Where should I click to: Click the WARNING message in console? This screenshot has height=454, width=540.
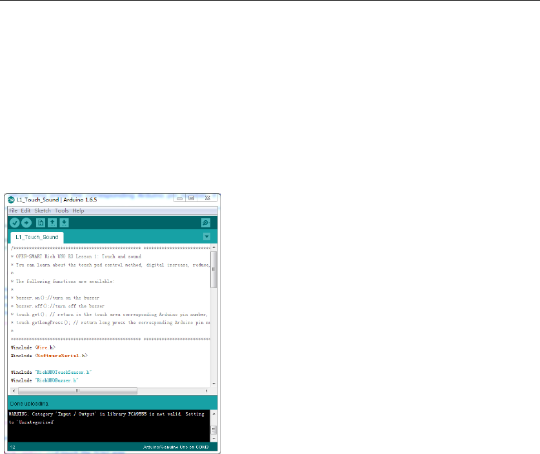click(106, 418)
